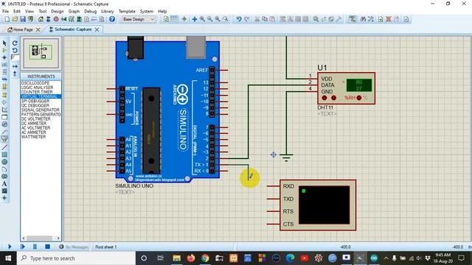This screenshot has width=472, height=265.
Task: Click the Rotate Anti-Clockwise icon
Action: (x=15, y=51)
